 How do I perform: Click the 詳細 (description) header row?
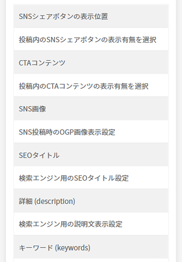tap(91, 201)
